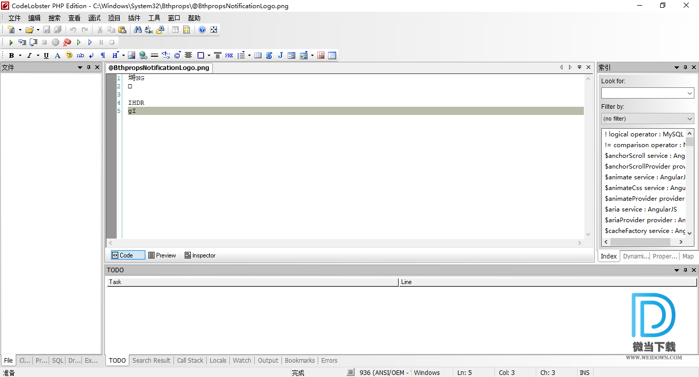Insert script with the scroll icon
Image resolution: width=699 pixels, height=377 pixels.
[x=269, y=55]
